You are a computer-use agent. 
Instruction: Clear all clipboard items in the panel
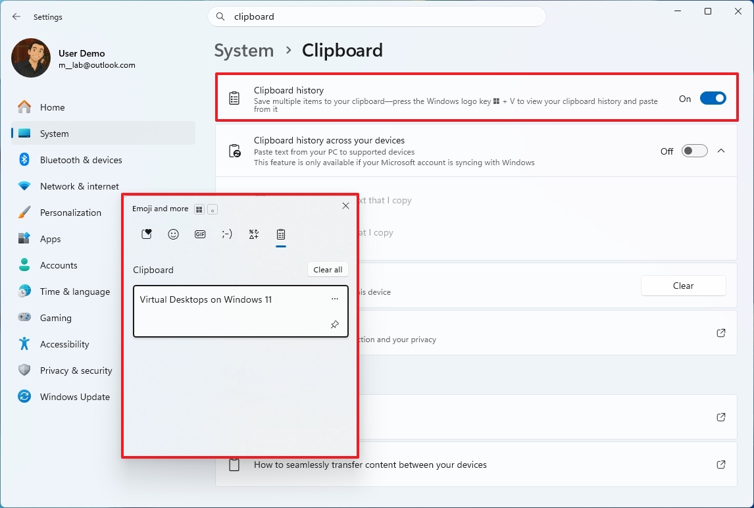327,269
